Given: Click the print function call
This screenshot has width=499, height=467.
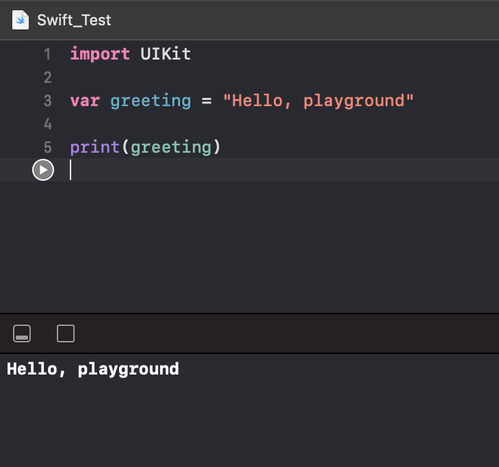Looking at the screenshot, I should (95, 147).
